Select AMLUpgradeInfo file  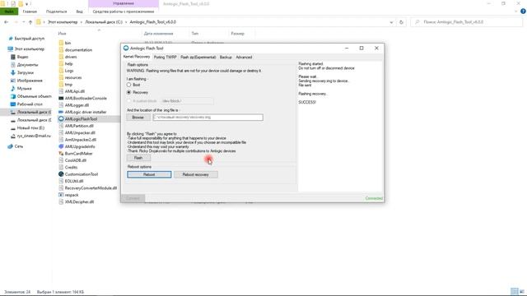click(x=80, y=146)
